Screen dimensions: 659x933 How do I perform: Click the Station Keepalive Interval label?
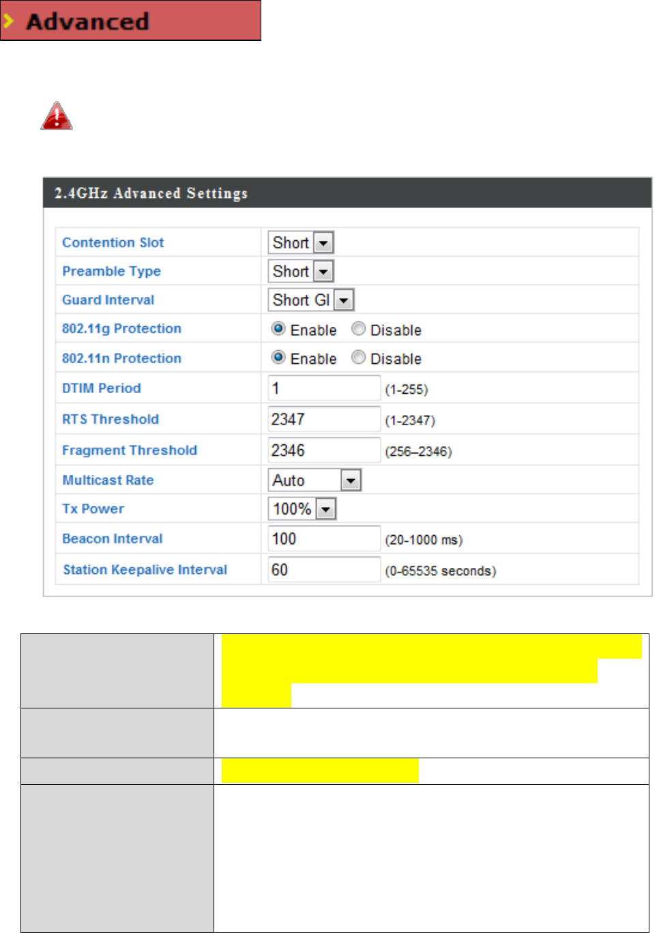coord(145,570)
